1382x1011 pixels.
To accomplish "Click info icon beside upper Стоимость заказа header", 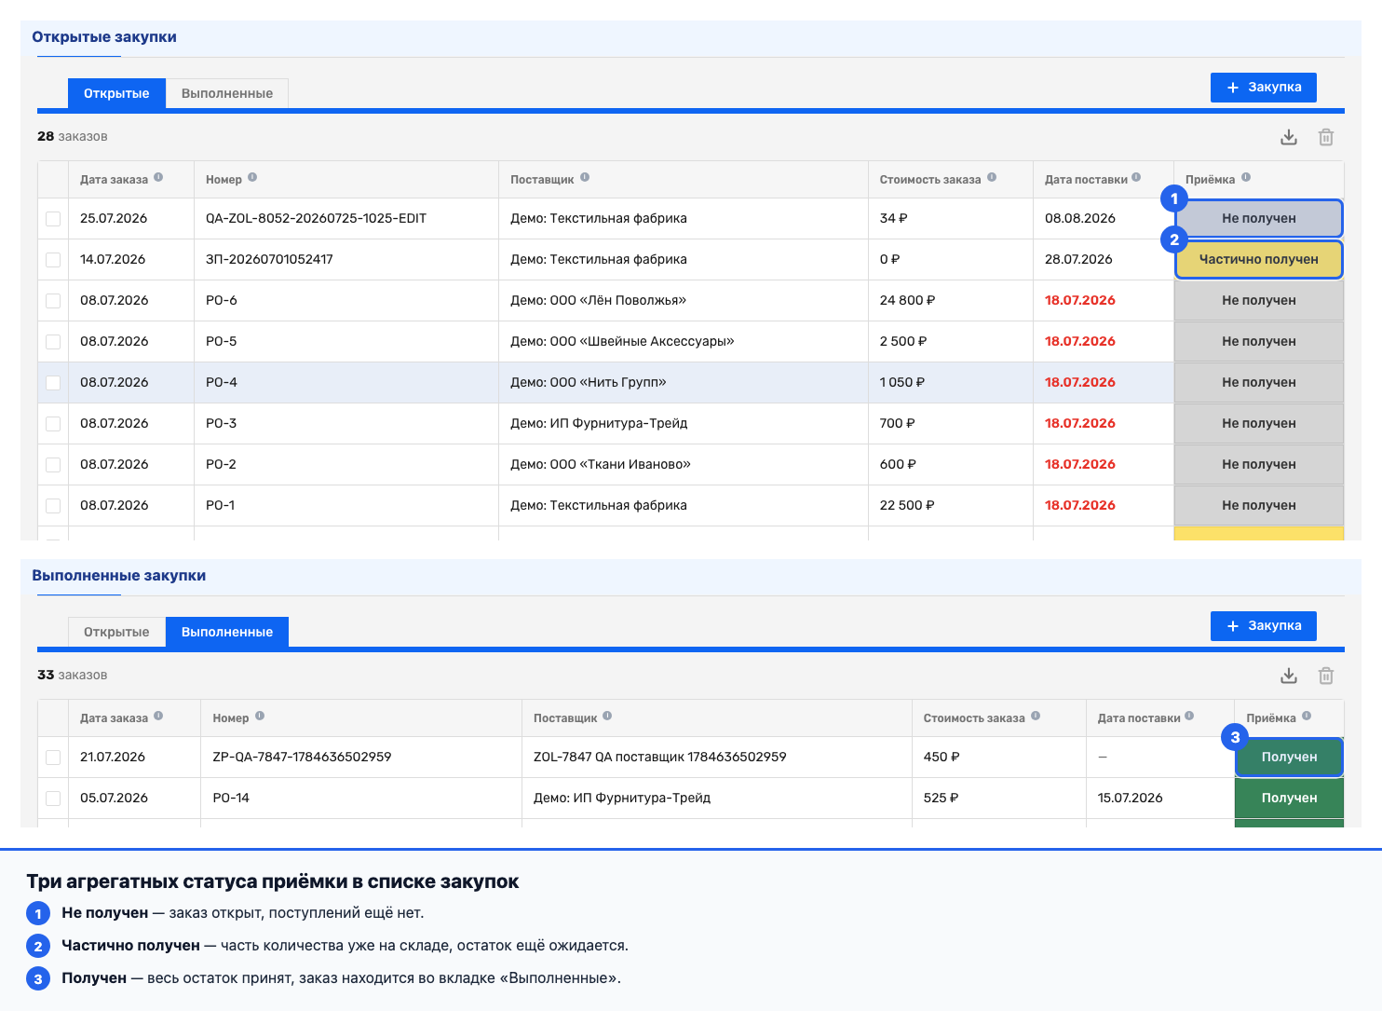I will 992,177.
